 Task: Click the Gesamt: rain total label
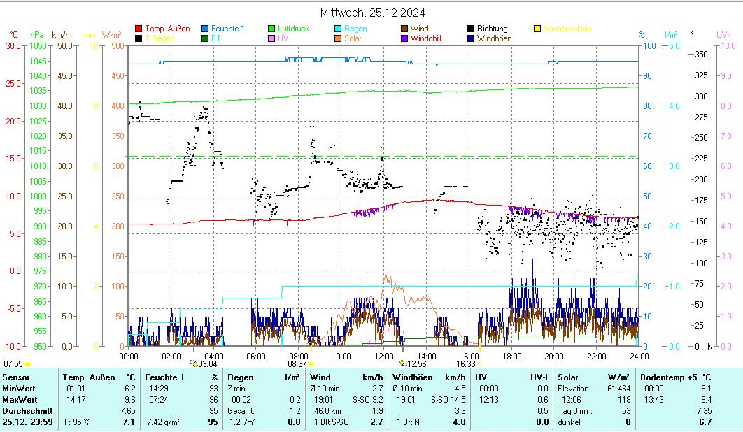(241, 411)
